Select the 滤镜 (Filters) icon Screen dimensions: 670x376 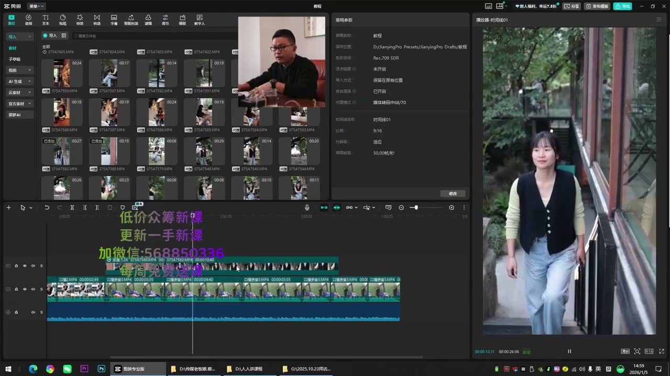point(148,20)
